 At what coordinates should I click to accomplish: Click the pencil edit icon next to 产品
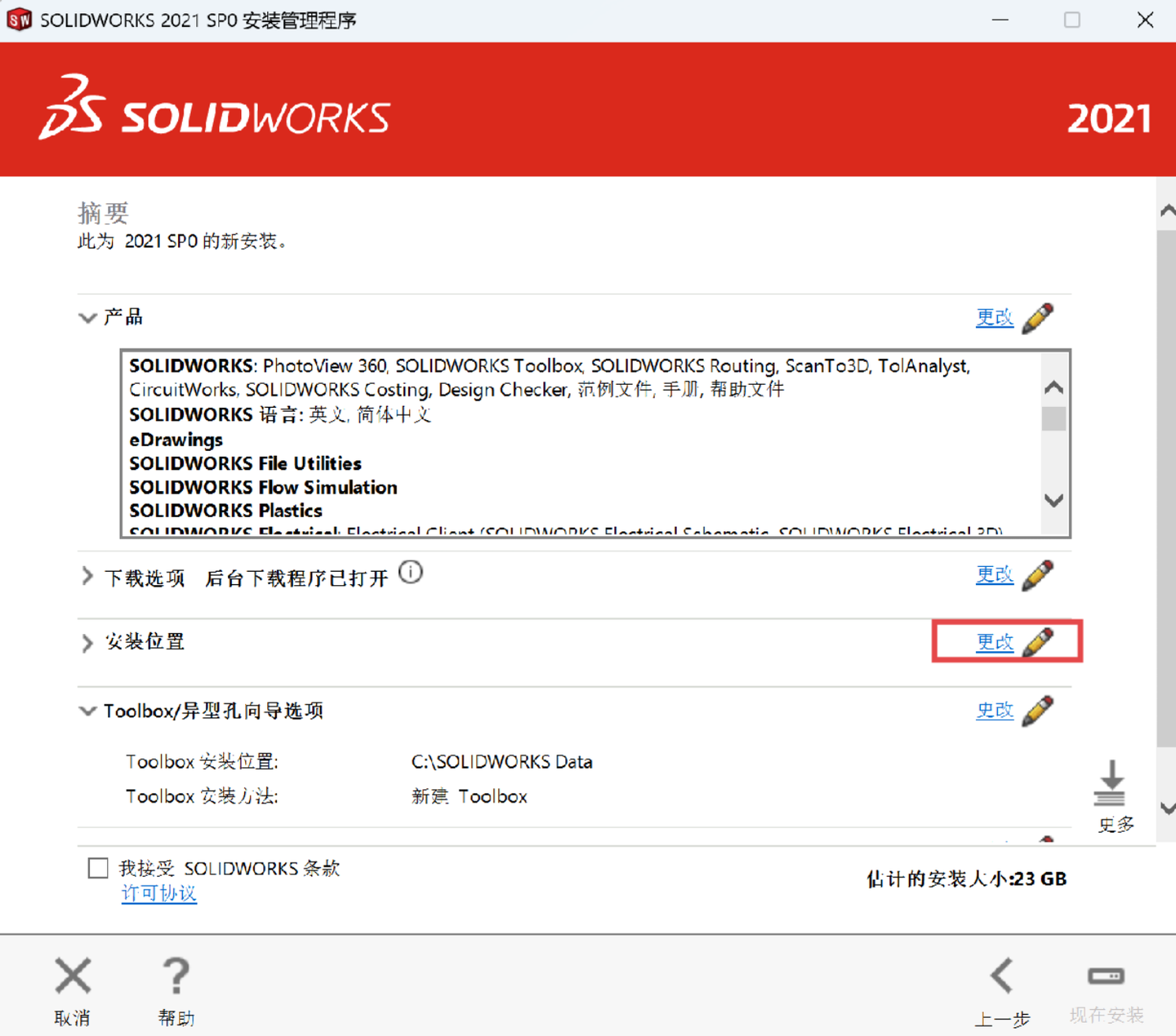coord(1038,318)
